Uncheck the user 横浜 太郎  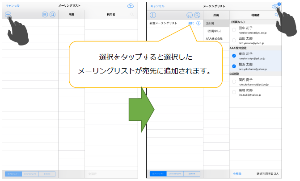(234, 66)
